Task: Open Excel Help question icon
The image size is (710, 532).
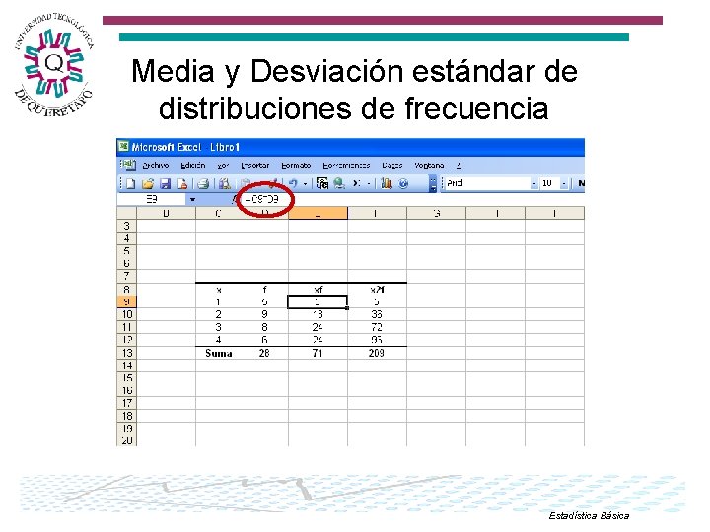Action: 403,183
